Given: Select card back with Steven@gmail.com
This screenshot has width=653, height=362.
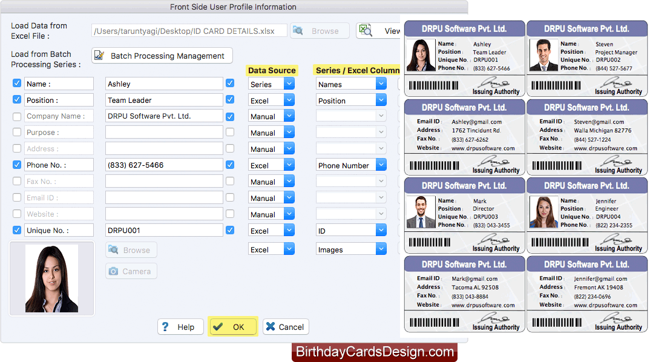Looking at the screenshot, I should point(587,137).
